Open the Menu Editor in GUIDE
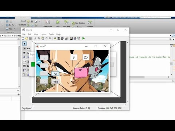 coord(59,39)
